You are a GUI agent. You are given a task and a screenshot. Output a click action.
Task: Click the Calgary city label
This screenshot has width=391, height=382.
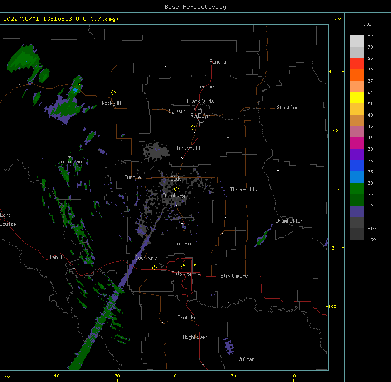[181, 274]
